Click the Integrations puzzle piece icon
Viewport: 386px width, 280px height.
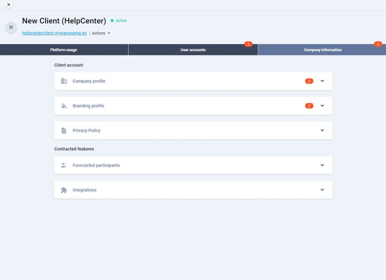click(x=64, y=190)
